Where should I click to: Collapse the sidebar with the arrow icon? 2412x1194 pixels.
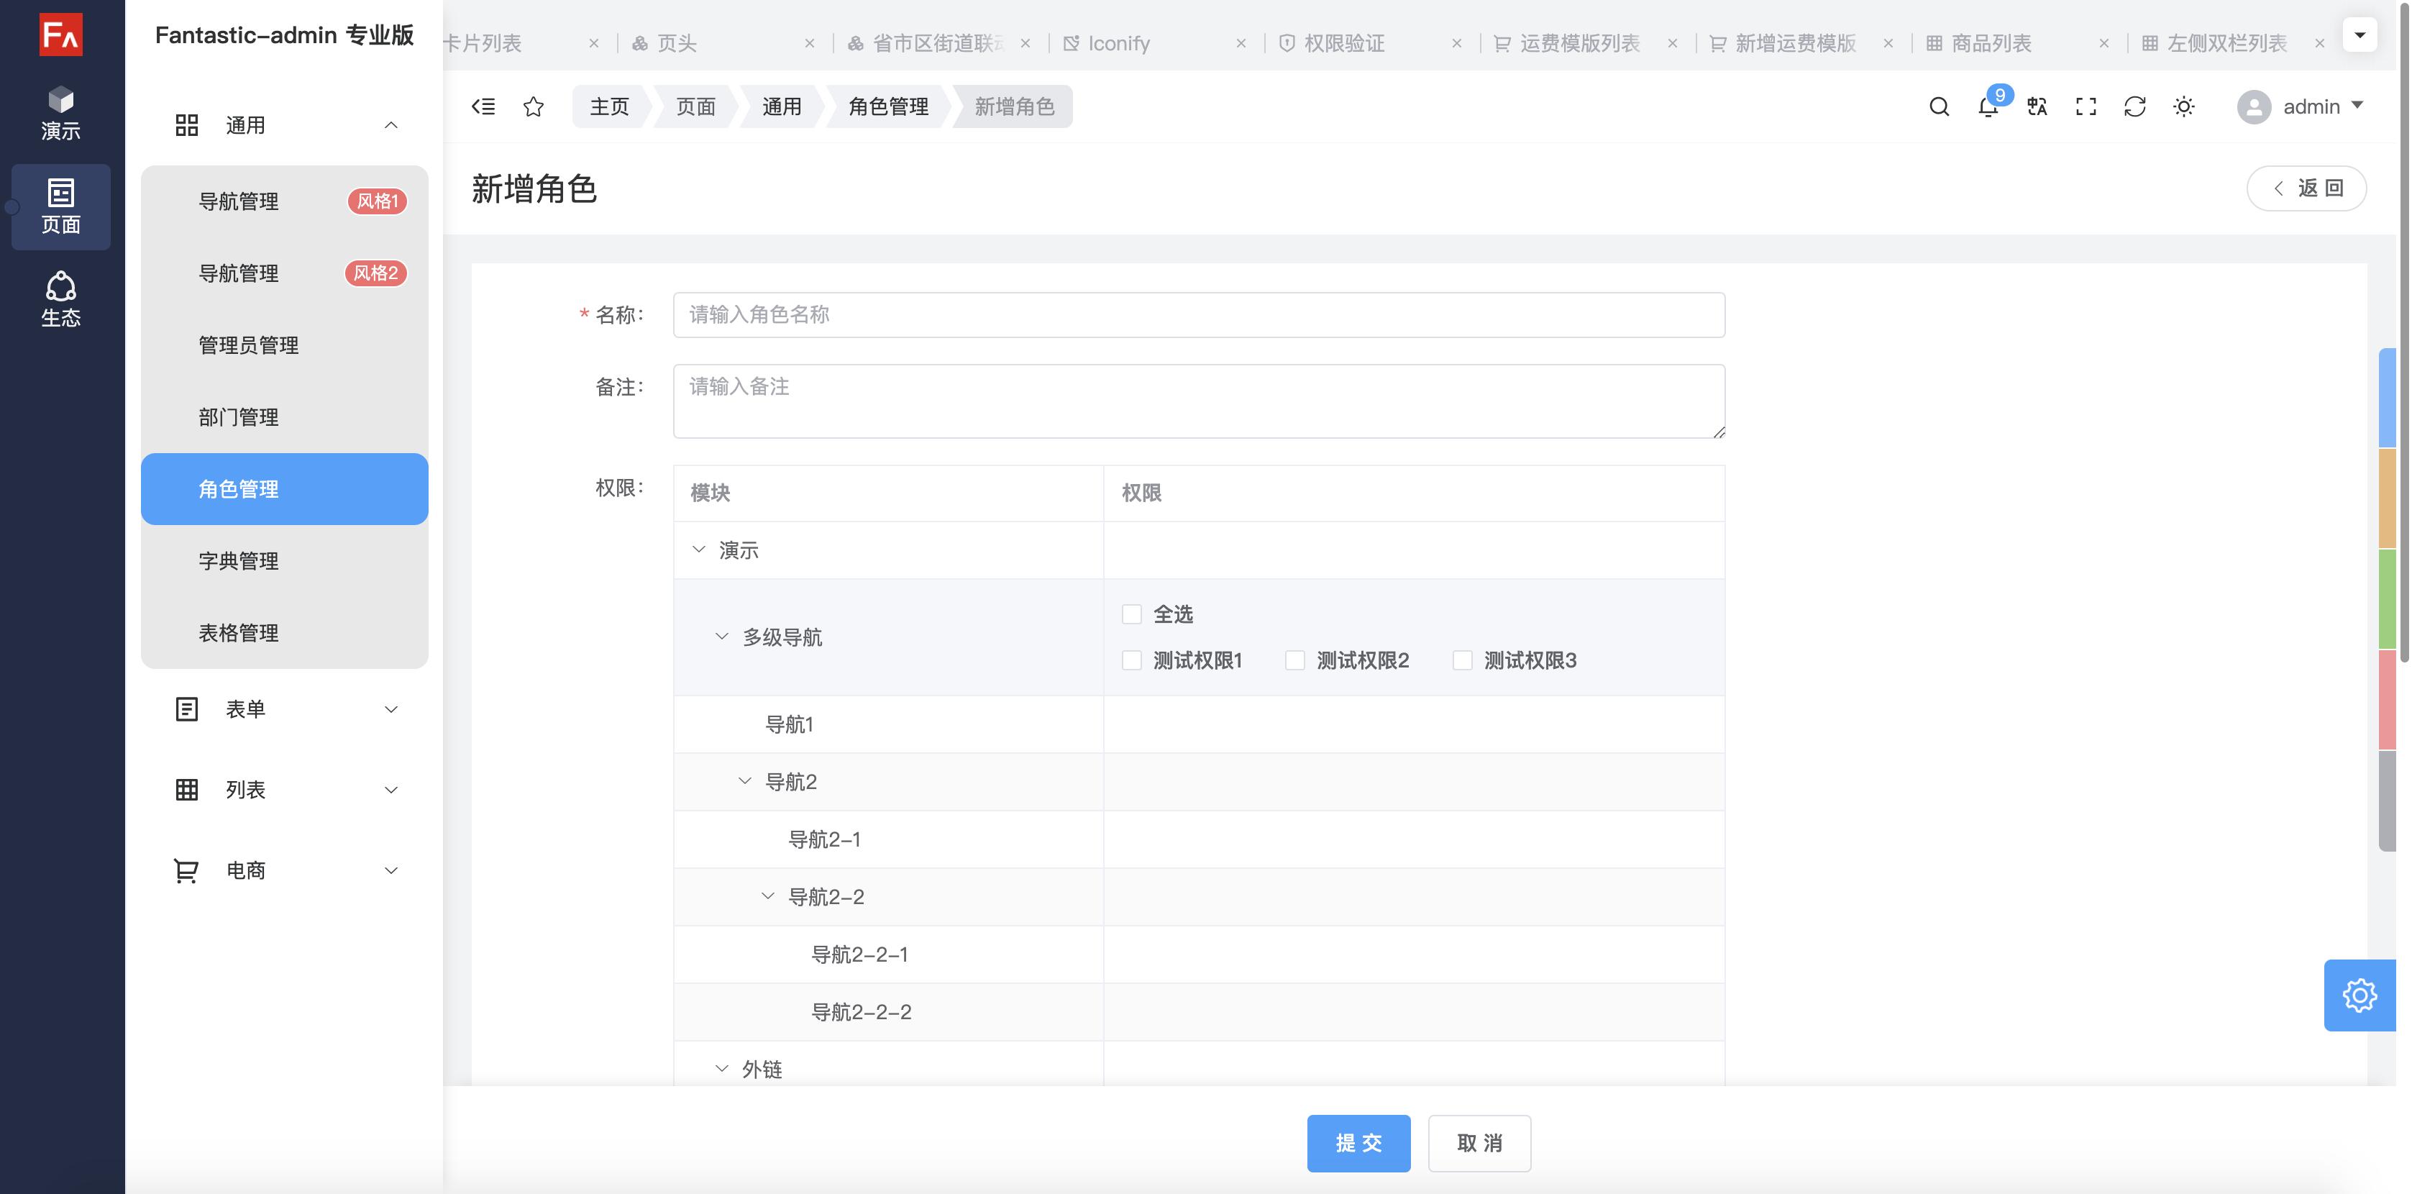click(483, 106)
